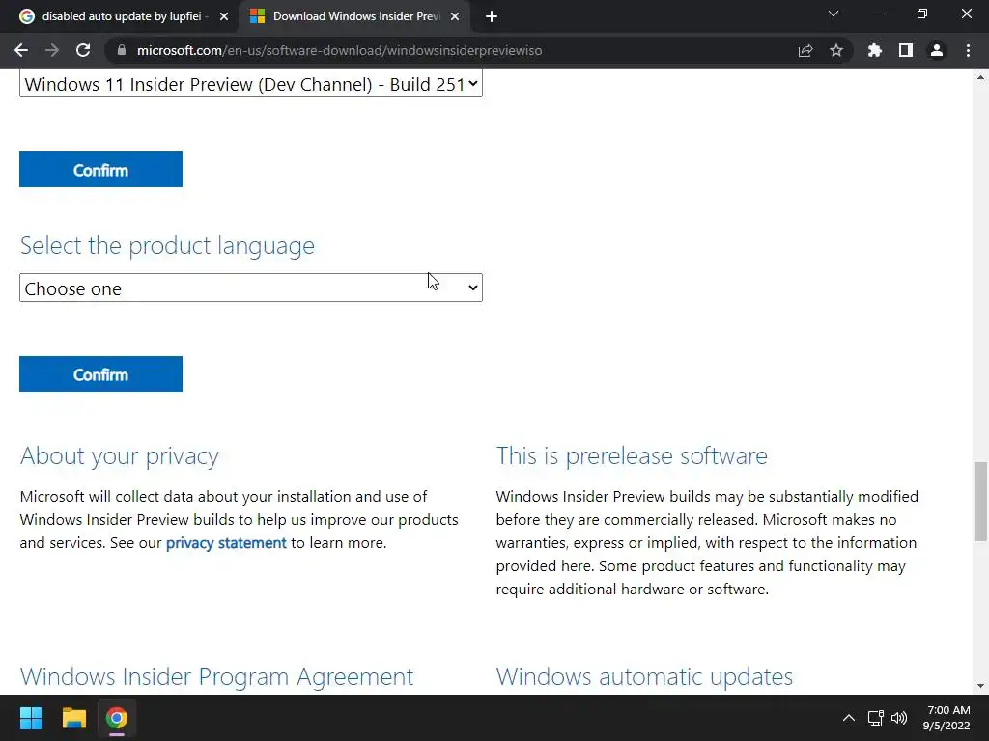Open the Extensions puzzle icon
The height and width of the screenshot is (741, 989).
pyautogui.click(x=875, y=50)
